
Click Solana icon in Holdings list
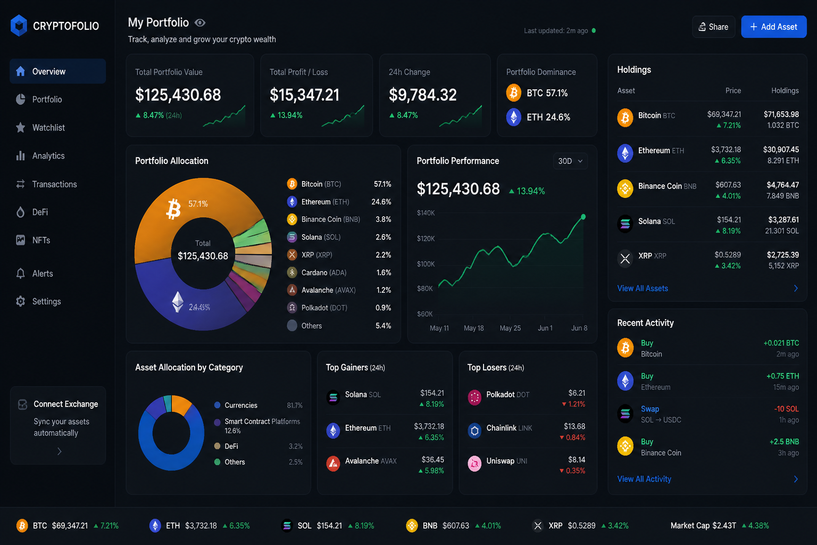[625, 224]
